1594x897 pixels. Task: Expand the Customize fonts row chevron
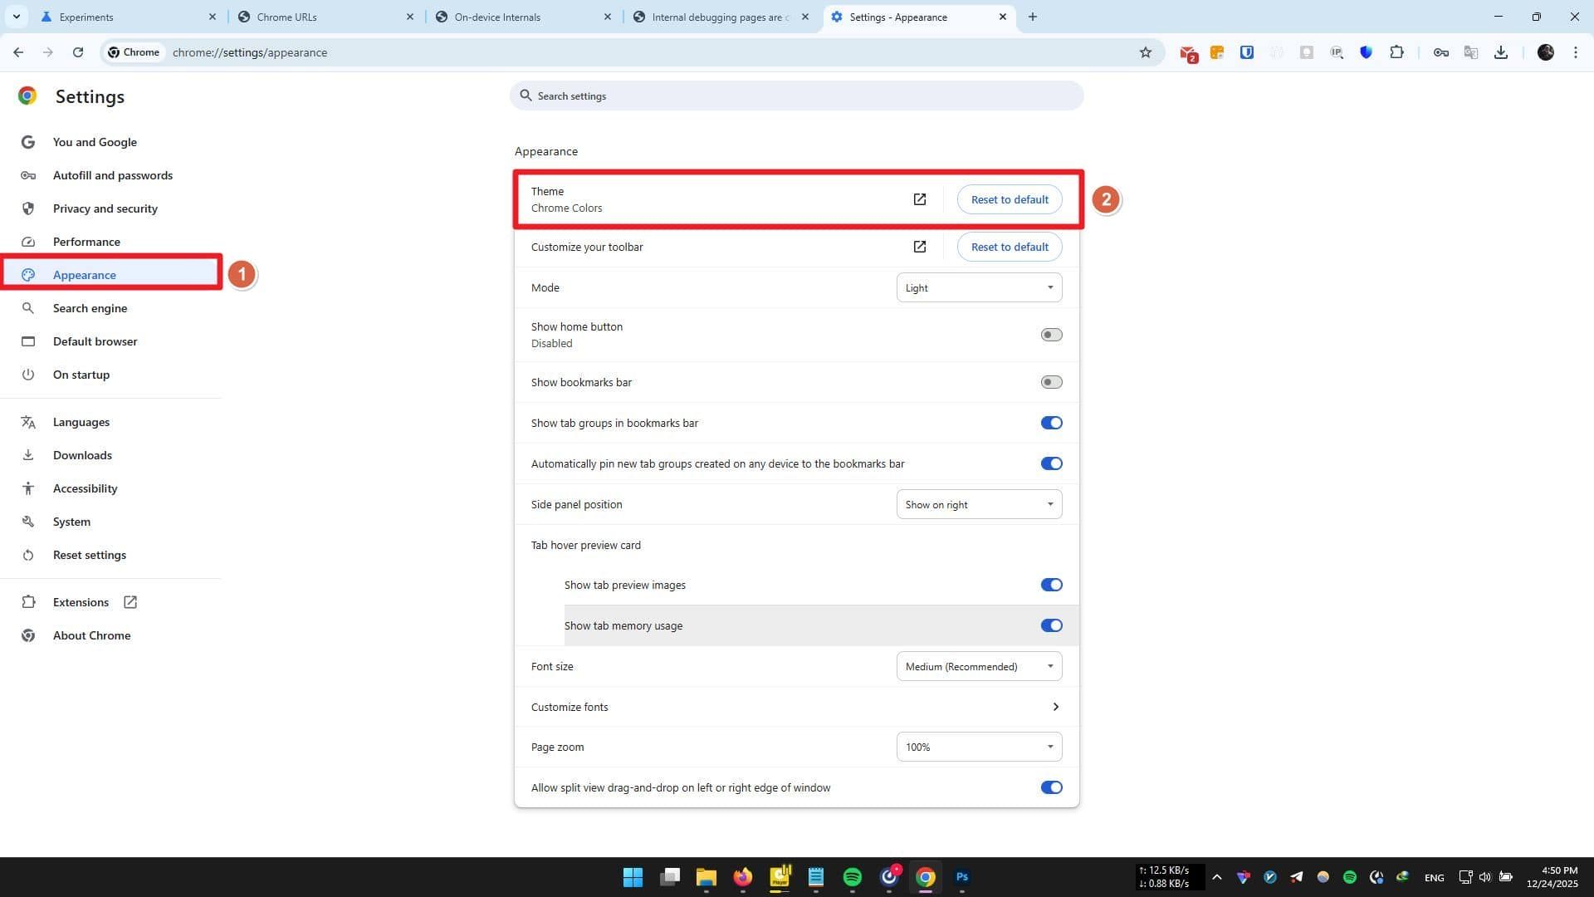coord(1055,707)
